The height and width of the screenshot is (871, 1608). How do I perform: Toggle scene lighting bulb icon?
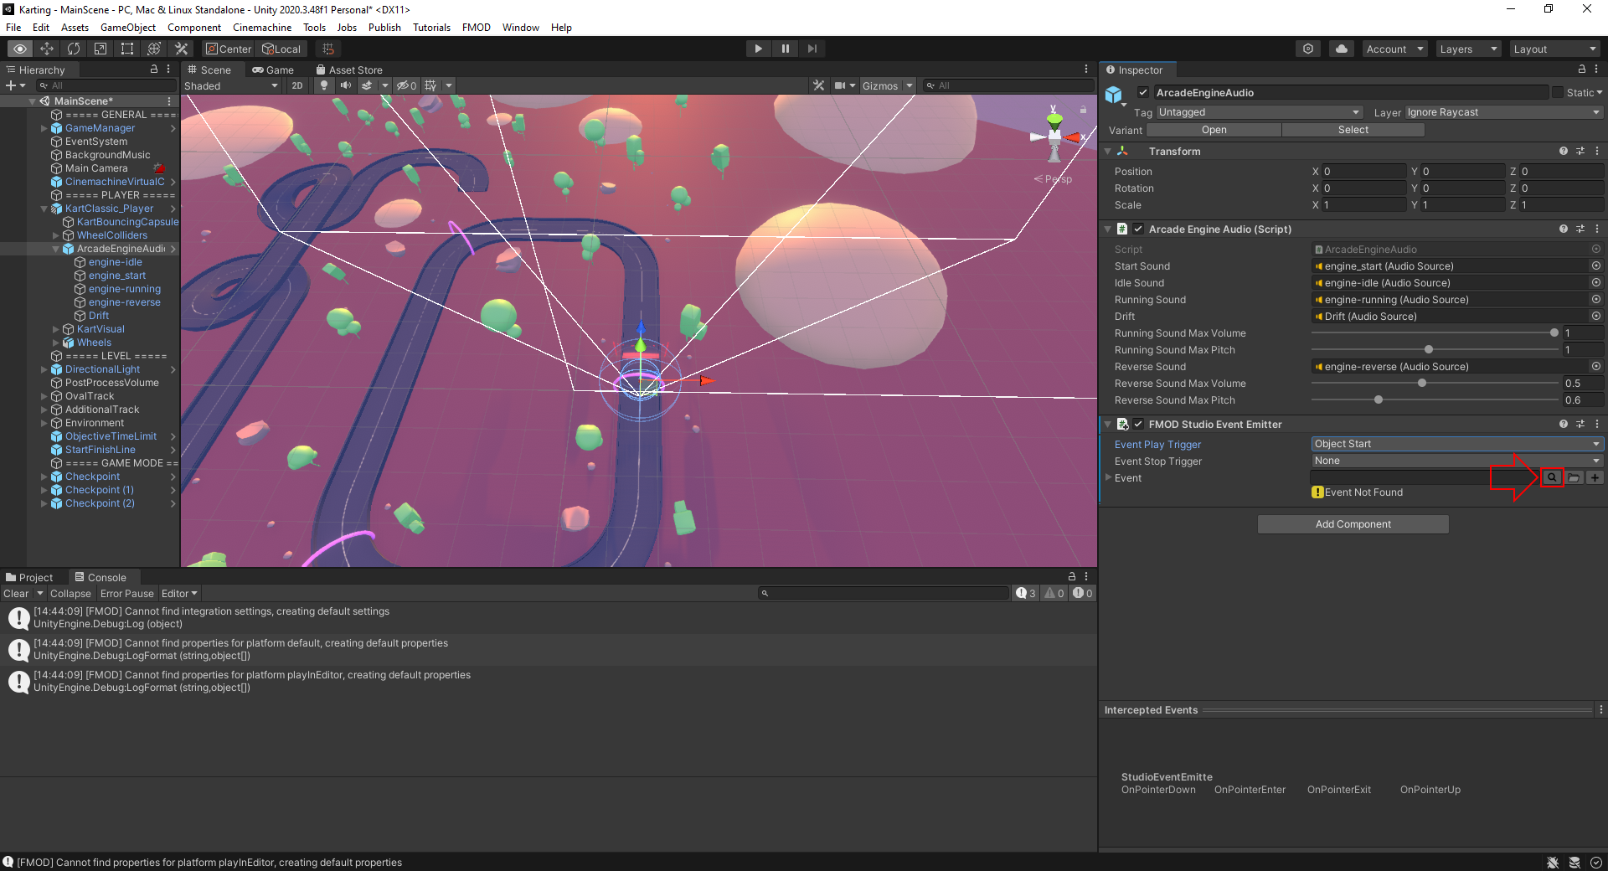point(324,85)
